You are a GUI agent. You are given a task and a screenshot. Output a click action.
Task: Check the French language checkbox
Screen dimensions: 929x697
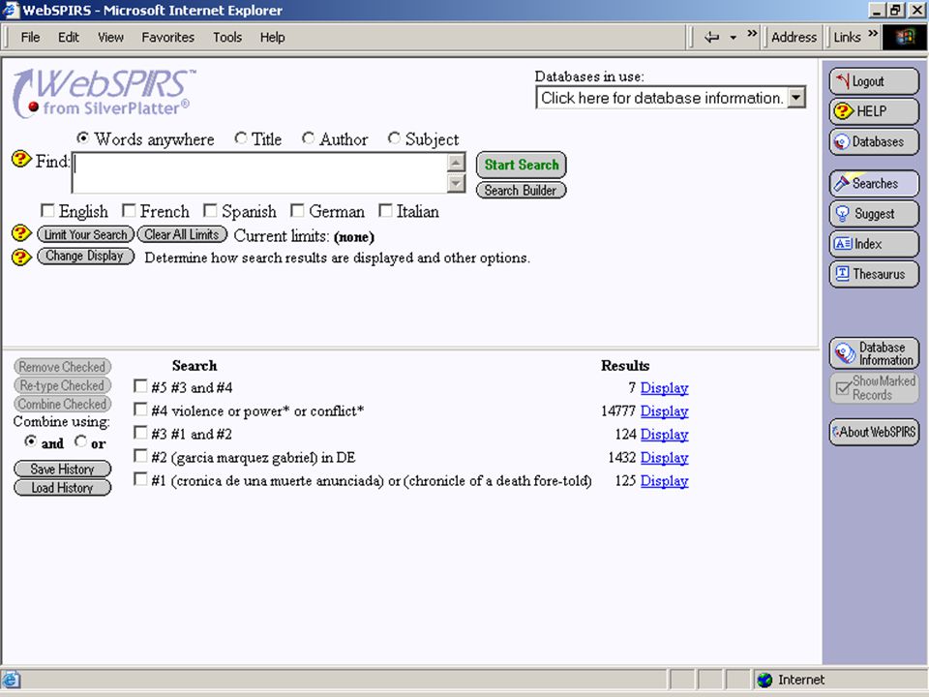coord(129,210)
